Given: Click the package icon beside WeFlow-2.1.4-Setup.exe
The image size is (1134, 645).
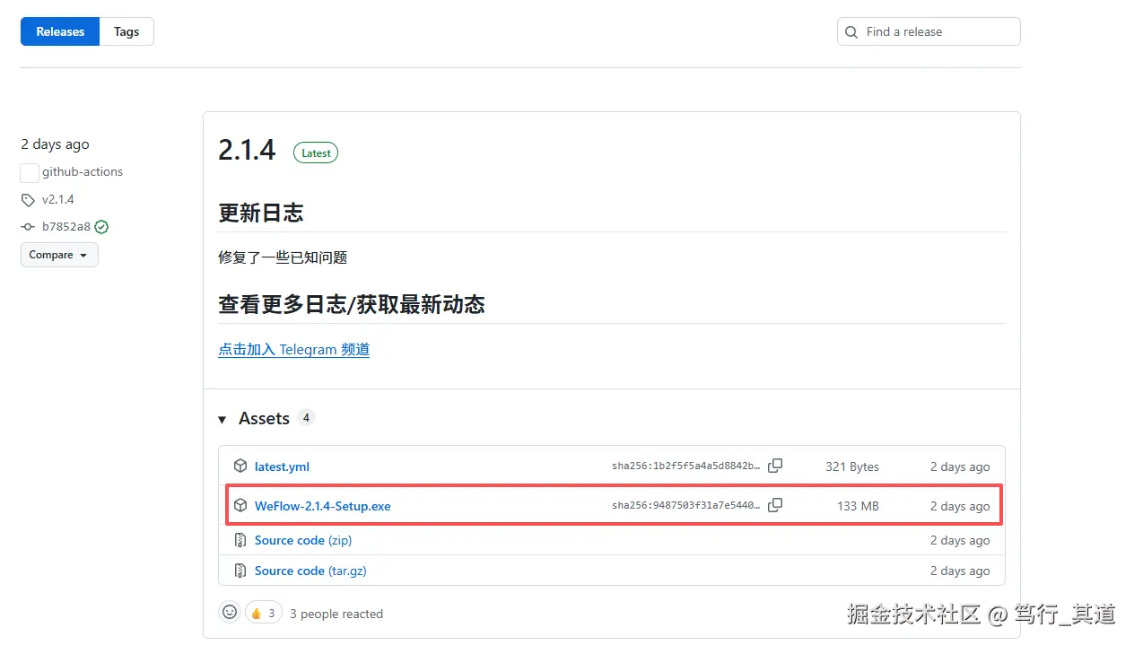Looking at the screenshot, I should (x=240, y=505).
